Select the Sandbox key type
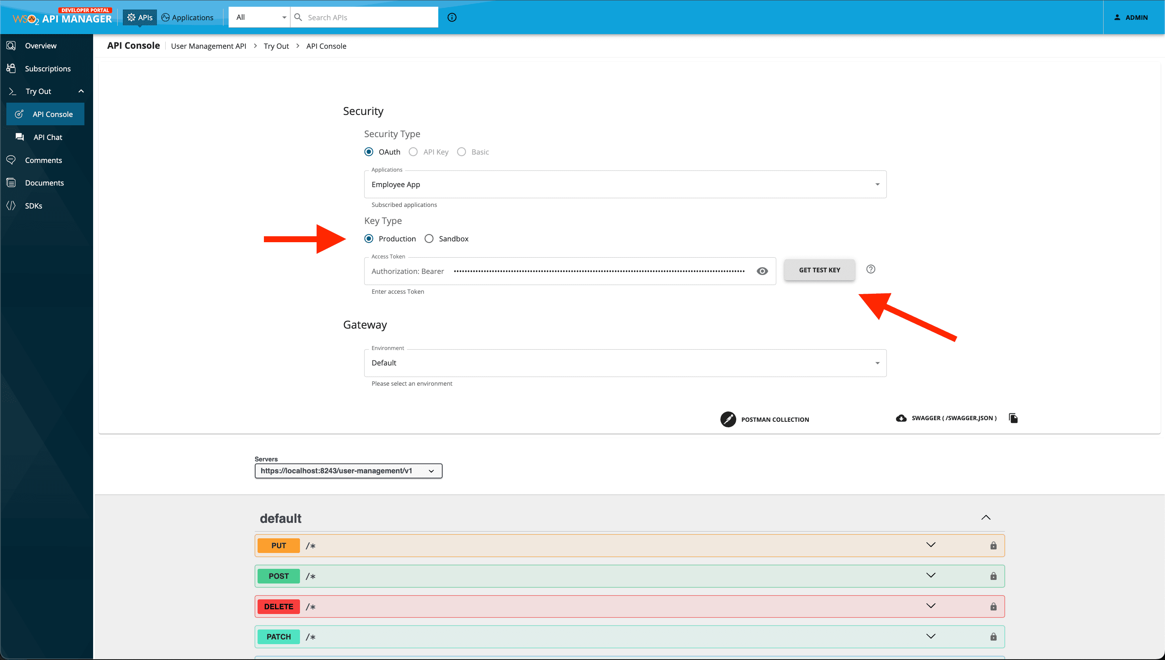The width and height of the screenshot is (1165, 660). [429, 239]
